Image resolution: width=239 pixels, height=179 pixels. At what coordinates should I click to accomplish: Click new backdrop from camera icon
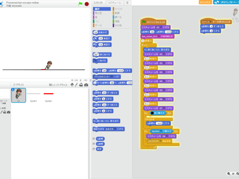pos(9,112)
